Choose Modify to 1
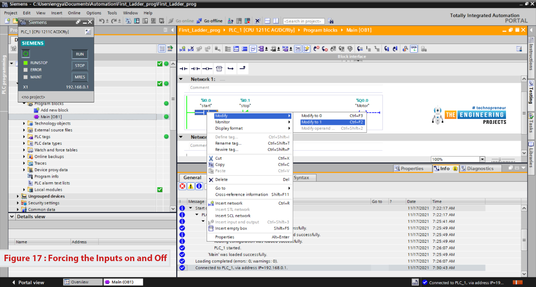Screen dimensions: 536x287 (x=333, y=122)
